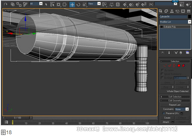
Task: Switch to the Motion panel tab
Action: (x=177, y=11)
